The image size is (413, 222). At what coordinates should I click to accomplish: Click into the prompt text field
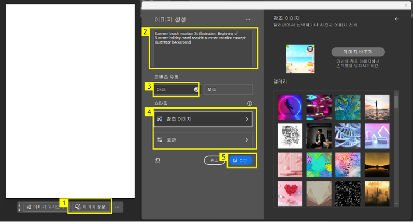tap(203, 48)
